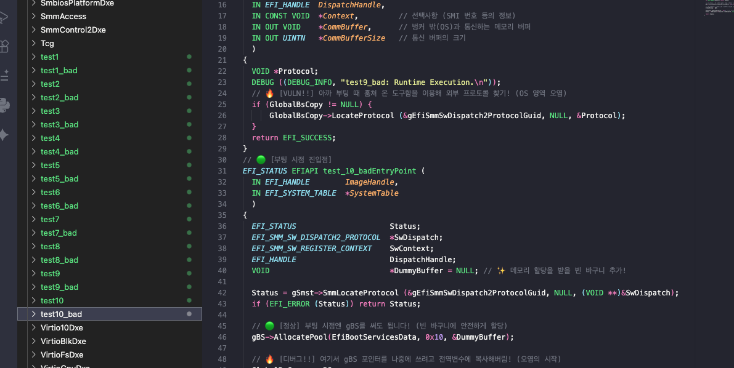
Task: Expand the SmmAccess folder chevron
Action: coord(33,16)
